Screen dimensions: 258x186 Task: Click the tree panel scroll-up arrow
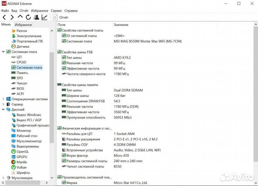(x=52, y=30)
